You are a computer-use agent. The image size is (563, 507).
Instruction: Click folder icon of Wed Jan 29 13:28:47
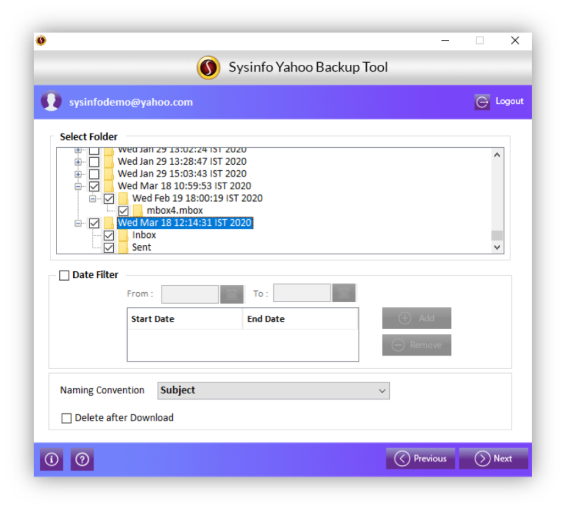click(x=108, y=162)
